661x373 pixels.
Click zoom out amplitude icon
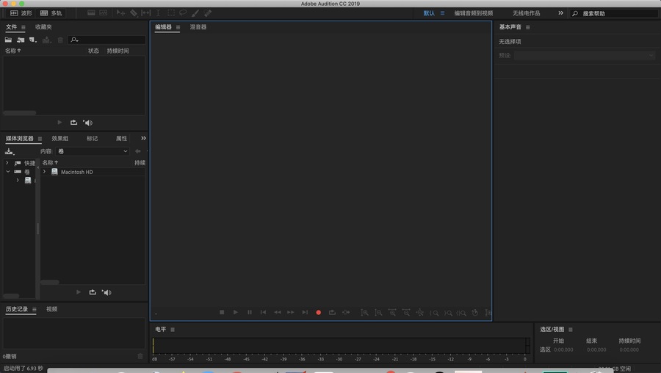tap(378, 313)
